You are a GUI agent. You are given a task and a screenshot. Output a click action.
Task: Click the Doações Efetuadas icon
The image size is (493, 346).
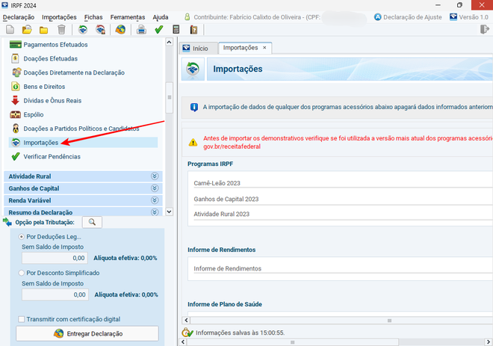(x=15, y=58)
